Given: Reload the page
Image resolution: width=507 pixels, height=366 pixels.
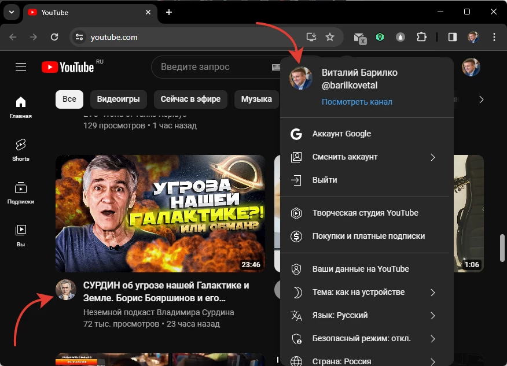Looking at the screenshot, I should [54, 37].
